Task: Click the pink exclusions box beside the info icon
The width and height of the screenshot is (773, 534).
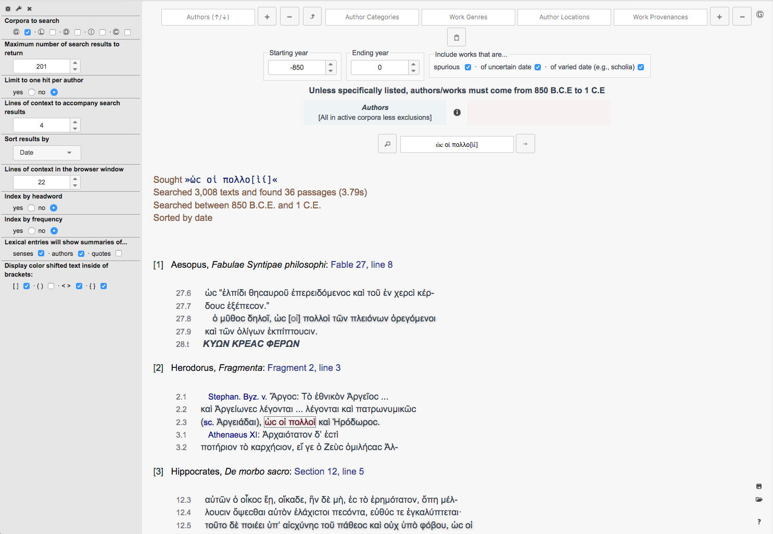Action: coord(538,113)
